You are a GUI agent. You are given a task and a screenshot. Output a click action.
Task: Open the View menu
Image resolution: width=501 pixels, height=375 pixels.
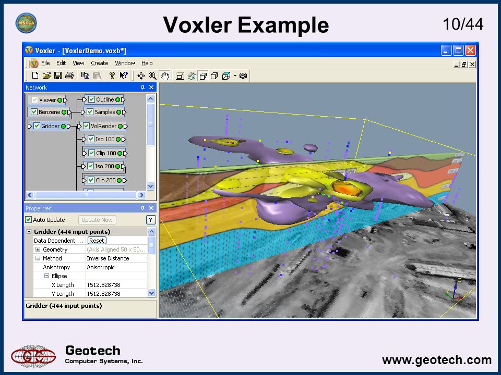(x=78, y=63)
